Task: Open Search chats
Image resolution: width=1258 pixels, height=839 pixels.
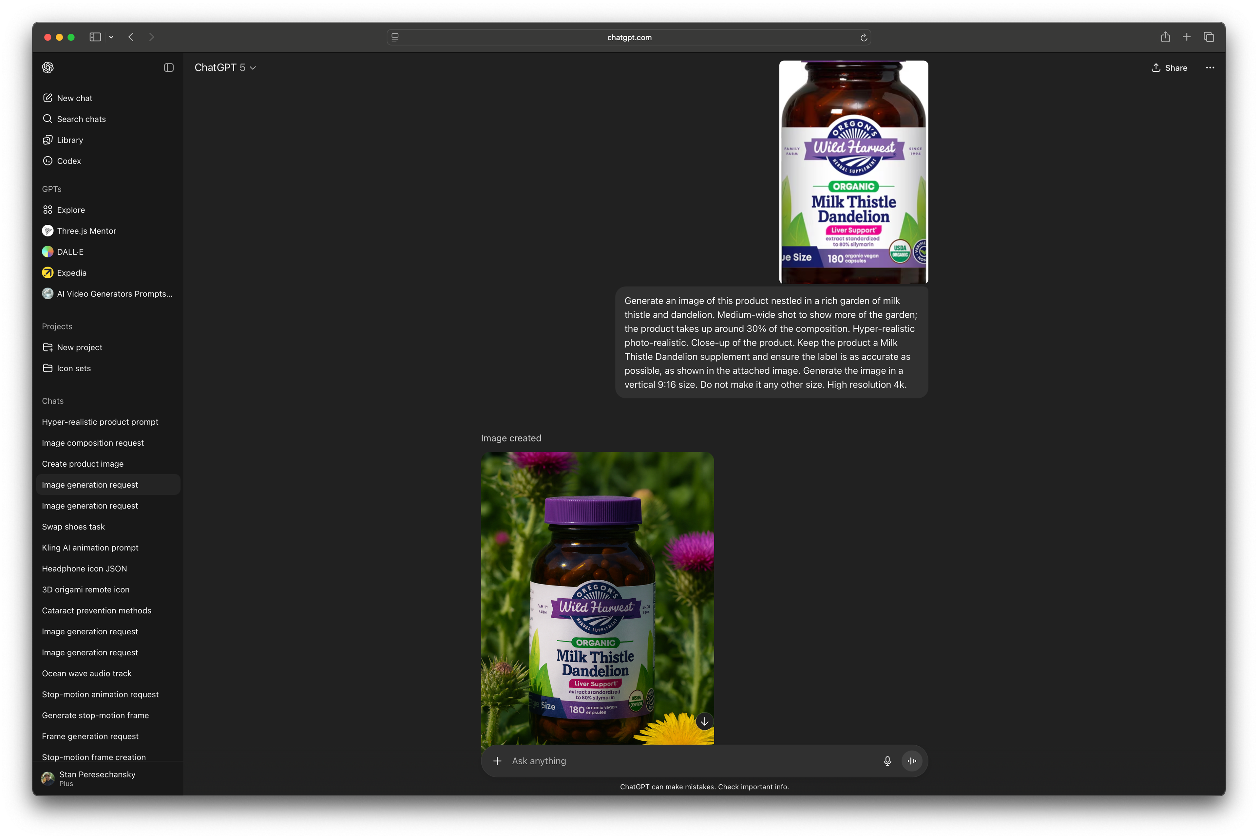Action: click(x=81, y=119)
